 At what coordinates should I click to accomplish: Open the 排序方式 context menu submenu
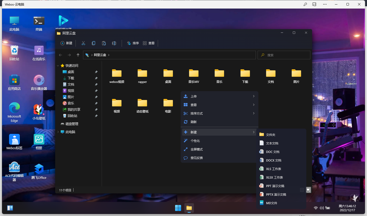click(x=219, y=113)
